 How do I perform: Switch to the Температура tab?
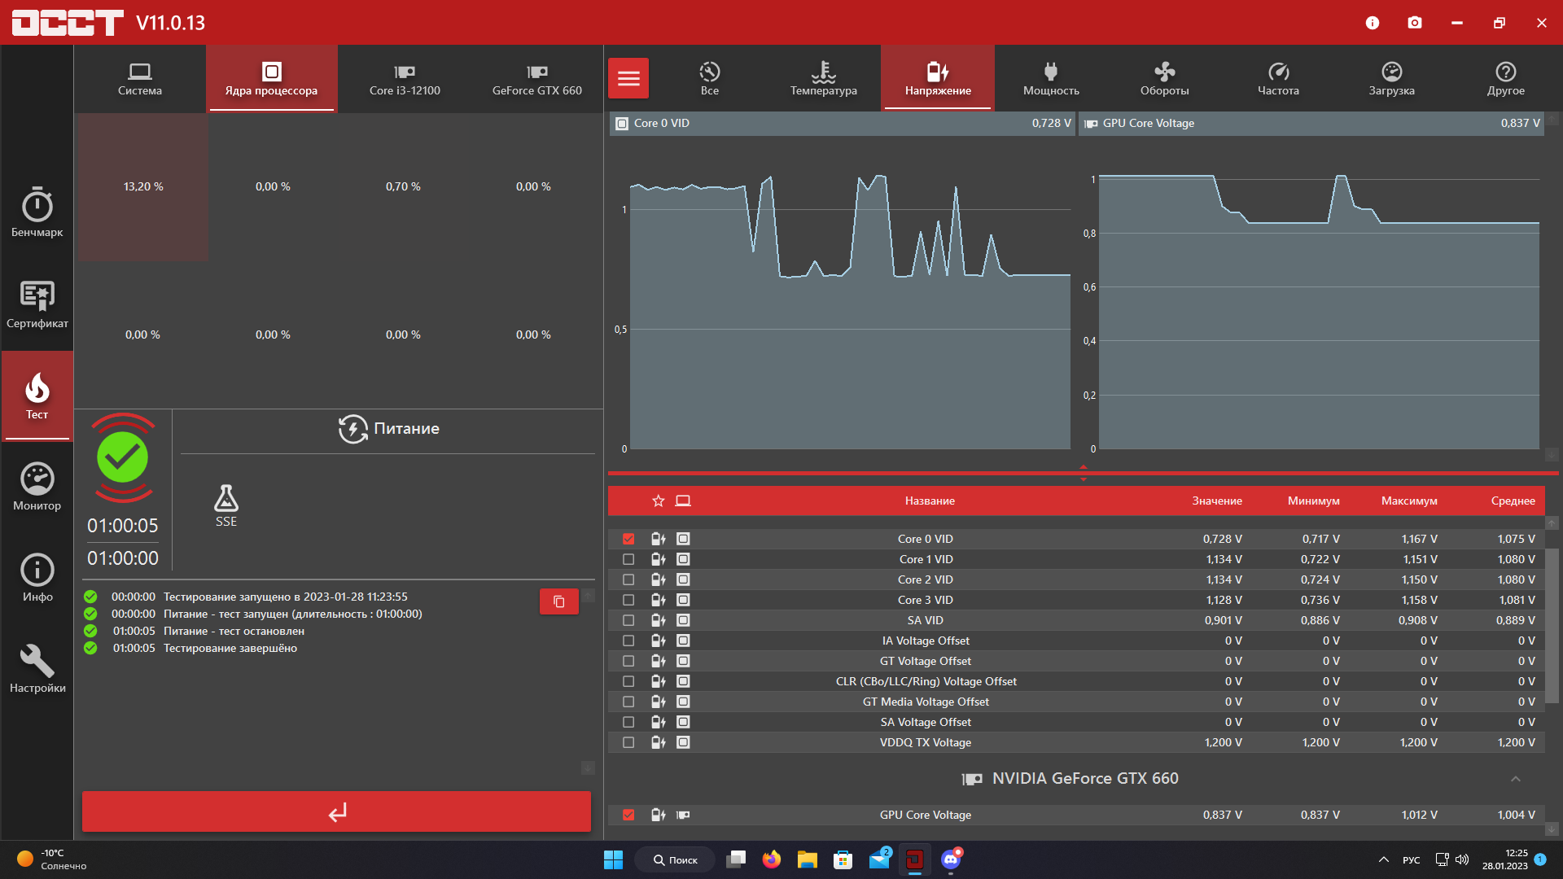pos(824,79)
